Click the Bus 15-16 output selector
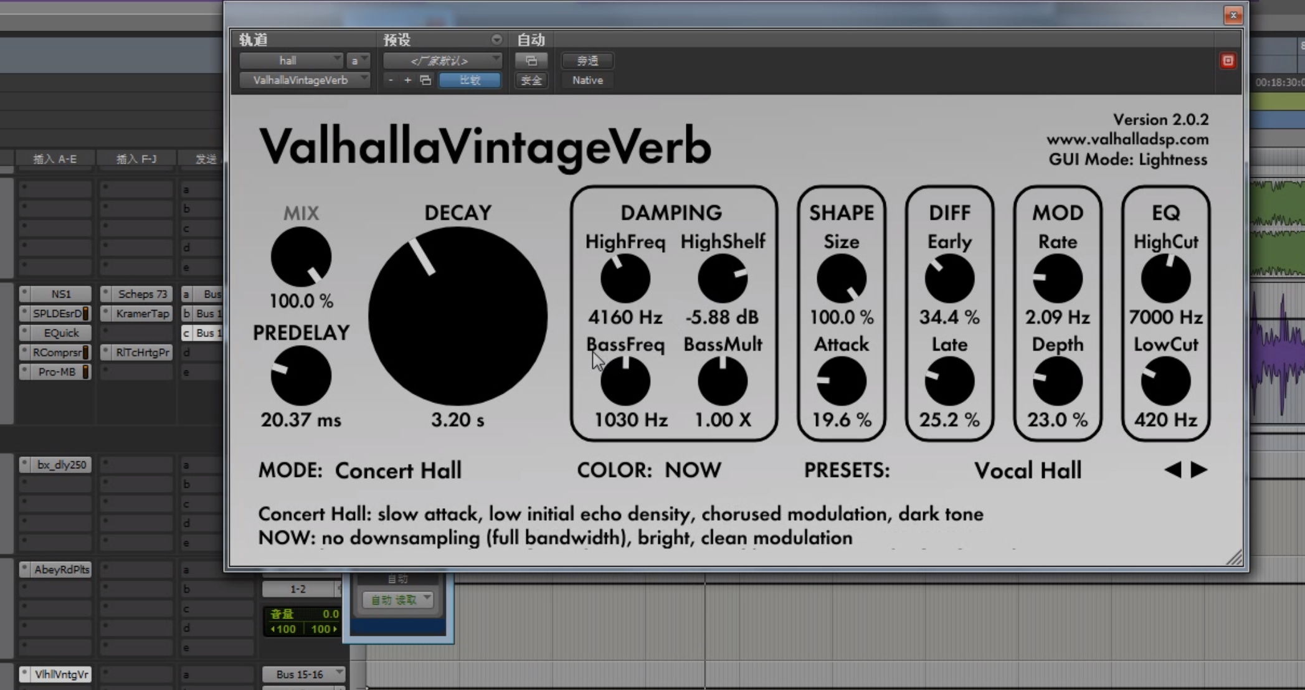This screenshot has width=1305, height=690. [x=303, y=674]
